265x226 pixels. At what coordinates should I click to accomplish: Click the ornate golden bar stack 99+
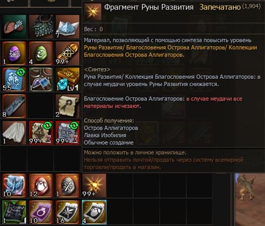[67, 53]
